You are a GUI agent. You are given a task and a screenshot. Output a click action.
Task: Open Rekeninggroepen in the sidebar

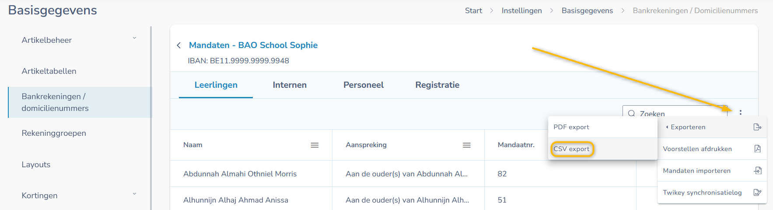coord(54,133)
